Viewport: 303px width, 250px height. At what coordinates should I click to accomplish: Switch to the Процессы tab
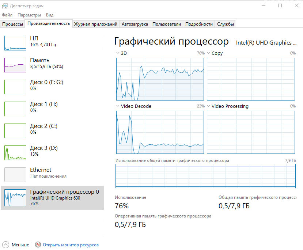pos(13,24)
